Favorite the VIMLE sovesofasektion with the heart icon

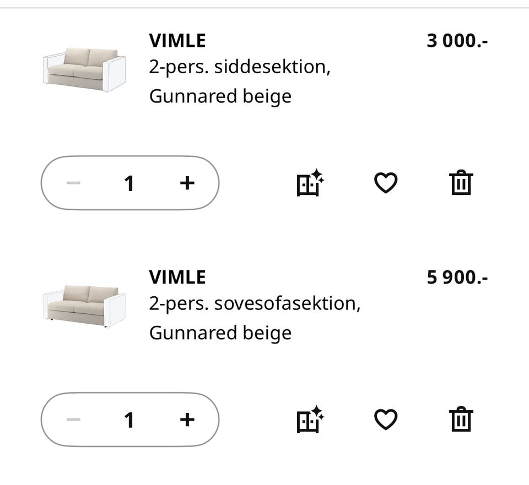(x=386, y=419)
